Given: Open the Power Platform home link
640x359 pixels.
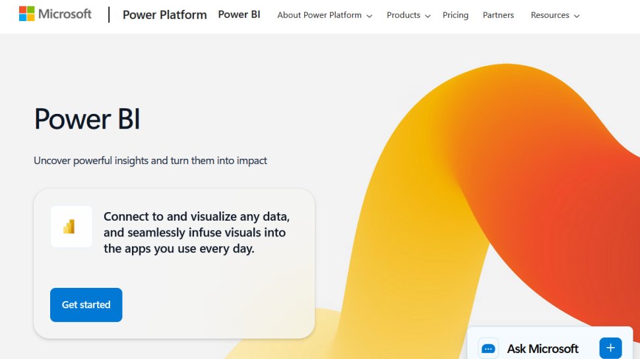Looking at the screenshot, I should pos(164,15).
